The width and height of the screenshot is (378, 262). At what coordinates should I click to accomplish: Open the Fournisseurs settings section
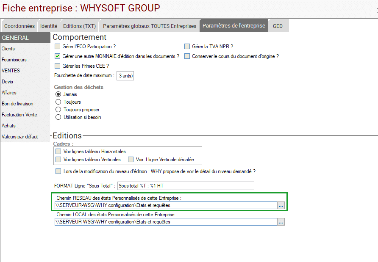point(25,60)
